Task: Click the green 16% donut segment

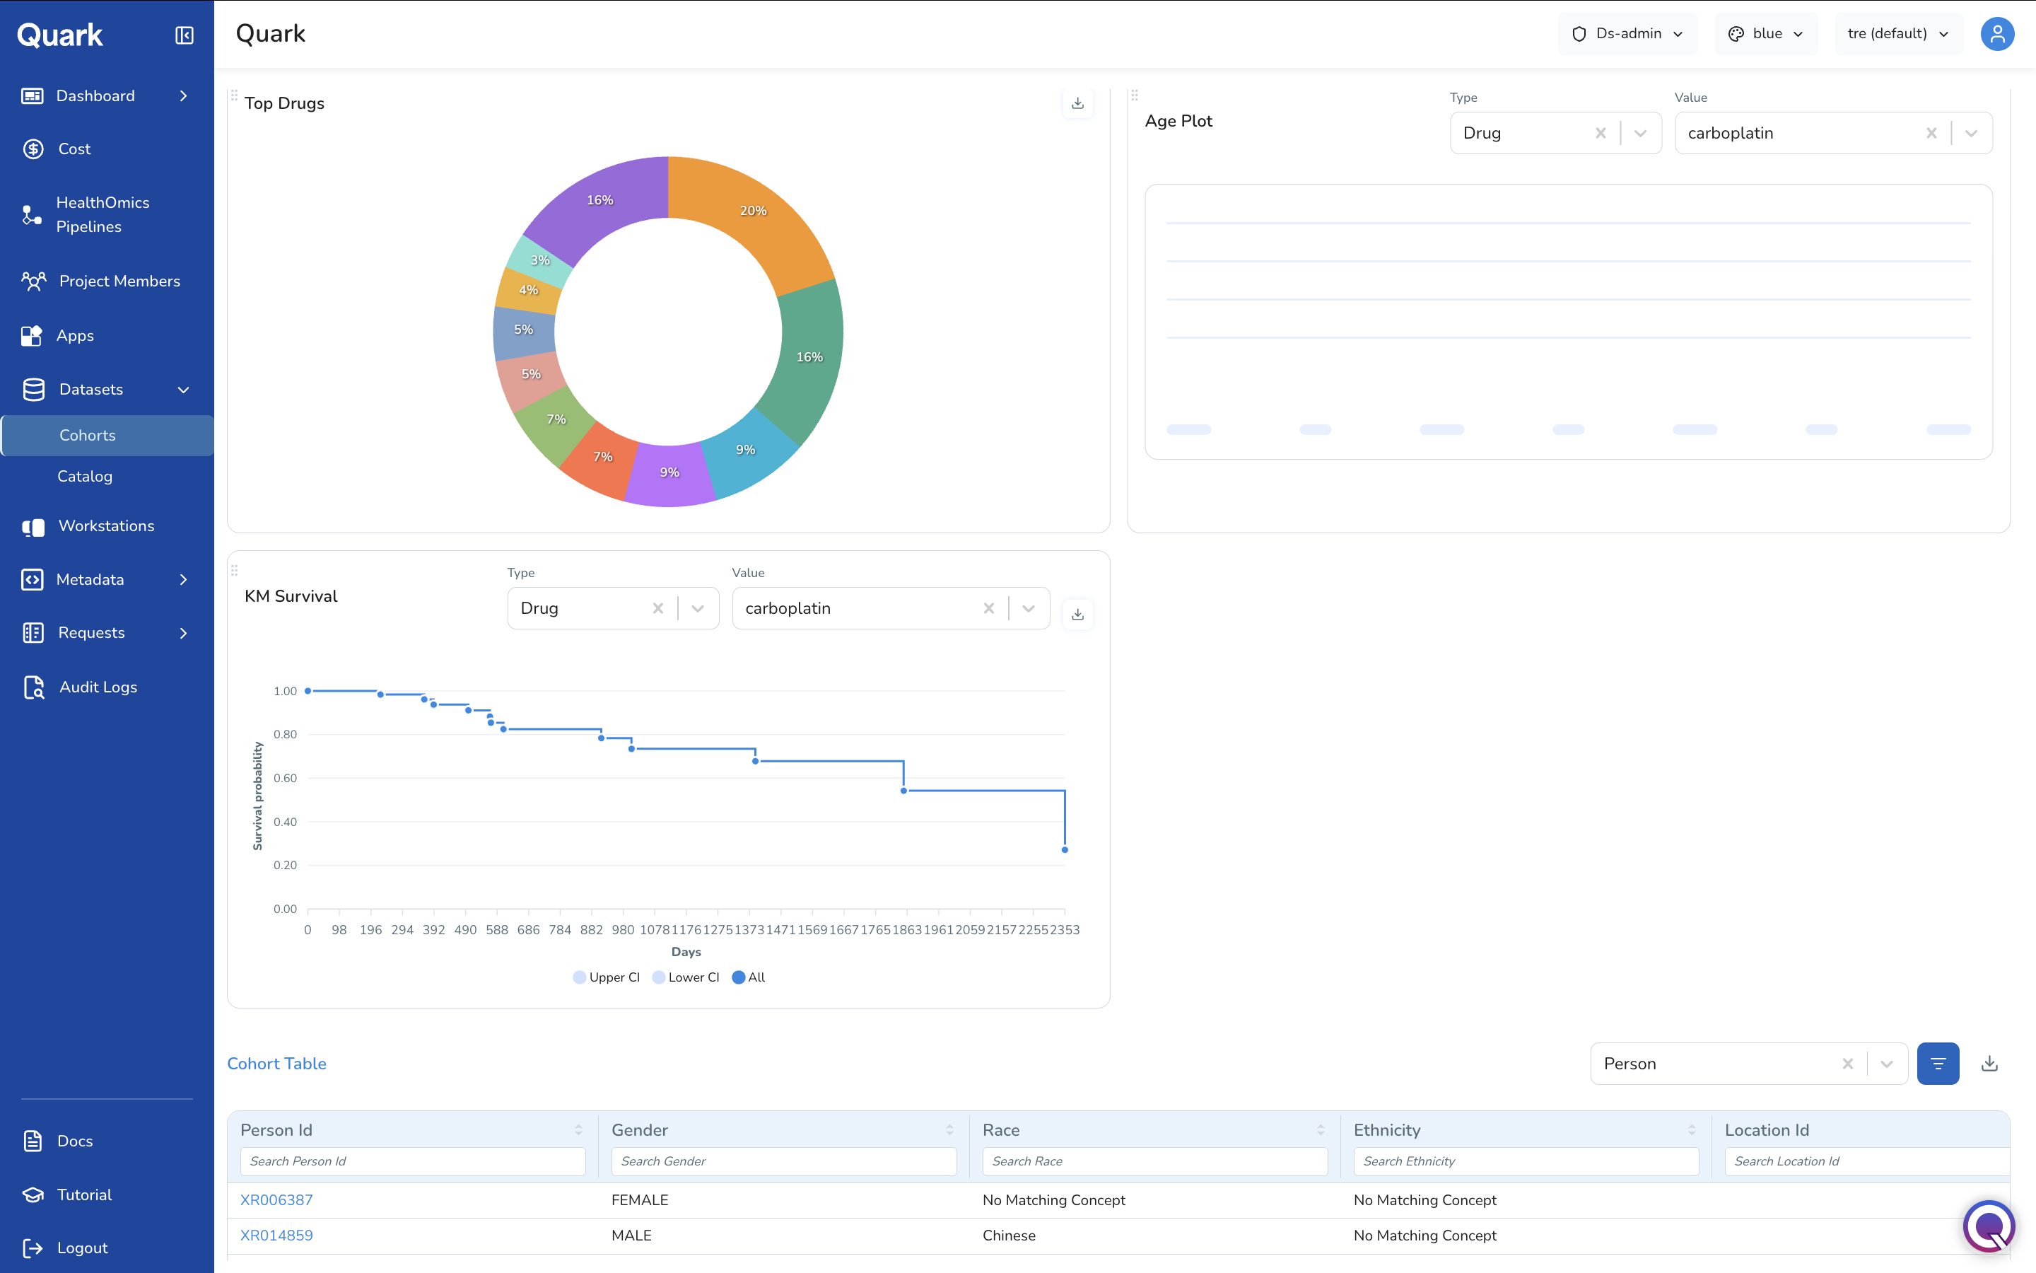Action: [809, 357]
